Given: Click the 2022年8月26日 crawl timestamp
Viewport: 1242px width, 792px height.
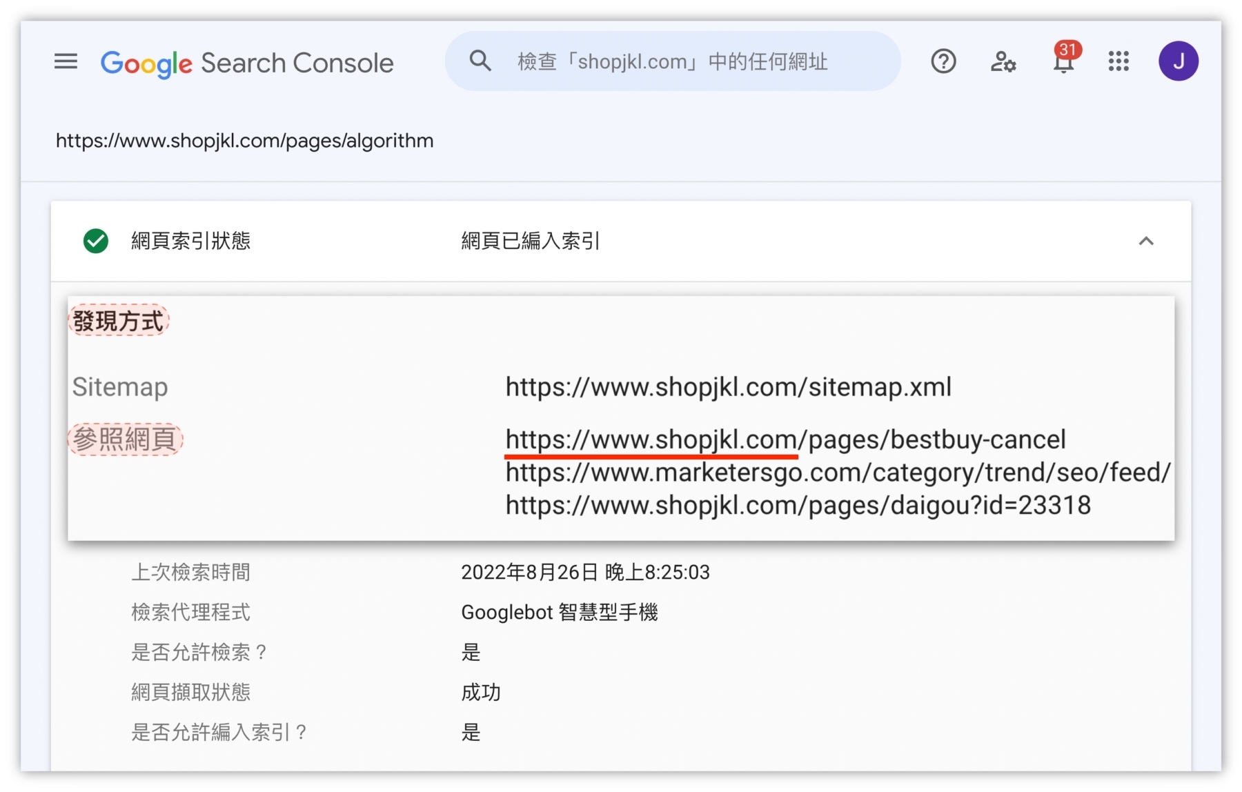Looking at the screenshot, I should click(x=586, y=572).
